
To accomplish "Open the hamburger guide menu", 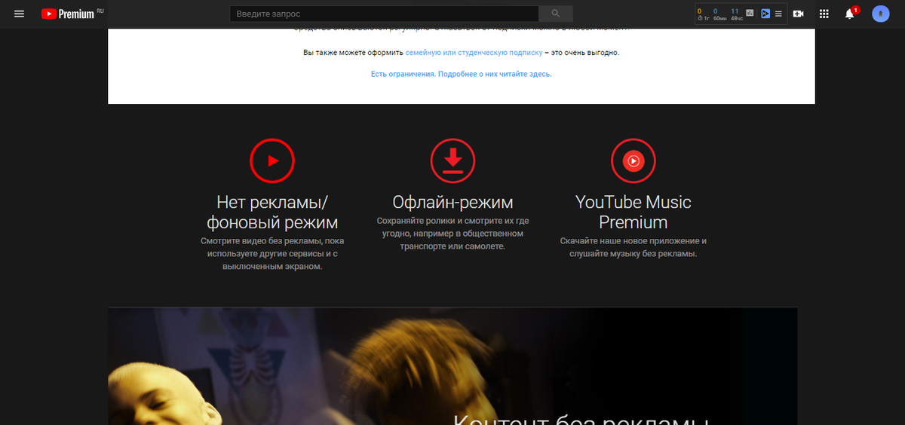I will 20,14.
